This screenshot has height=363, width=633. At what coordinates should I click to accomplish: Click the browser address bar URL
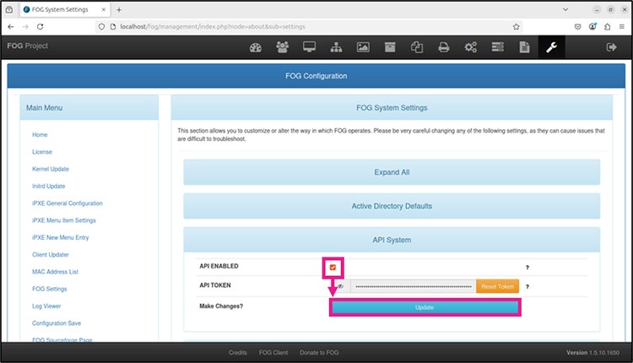tap(213, 27)
